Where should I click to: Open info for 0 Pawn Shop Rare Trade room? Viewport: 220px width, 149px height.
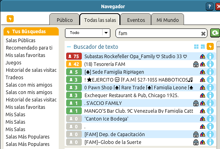[210, 87]
